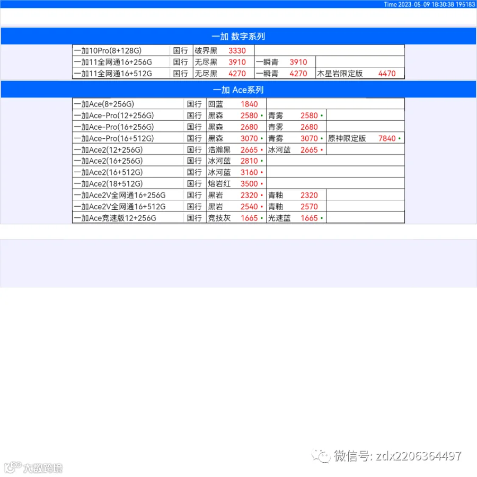Select the 一加Ace(8+256G) model cell
Viewport: 477px width, 477px height.
128,104
